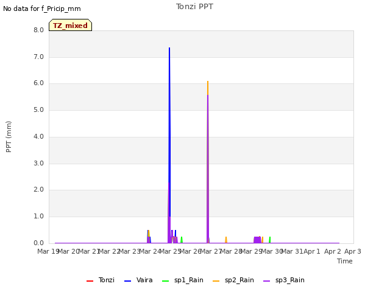Click the 'No data for f_Pricip_mm' message
Viewport: 390px width, 292px height.
click(x=42, y=9)
